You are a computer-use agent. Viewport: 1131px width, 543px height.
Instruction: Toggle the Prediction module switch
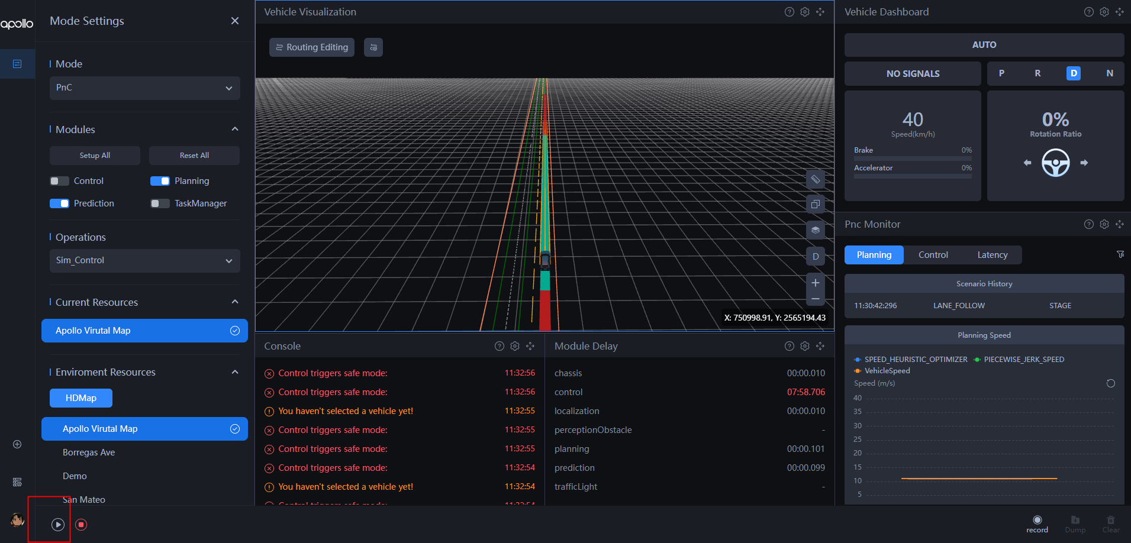(x=59, y=203)
